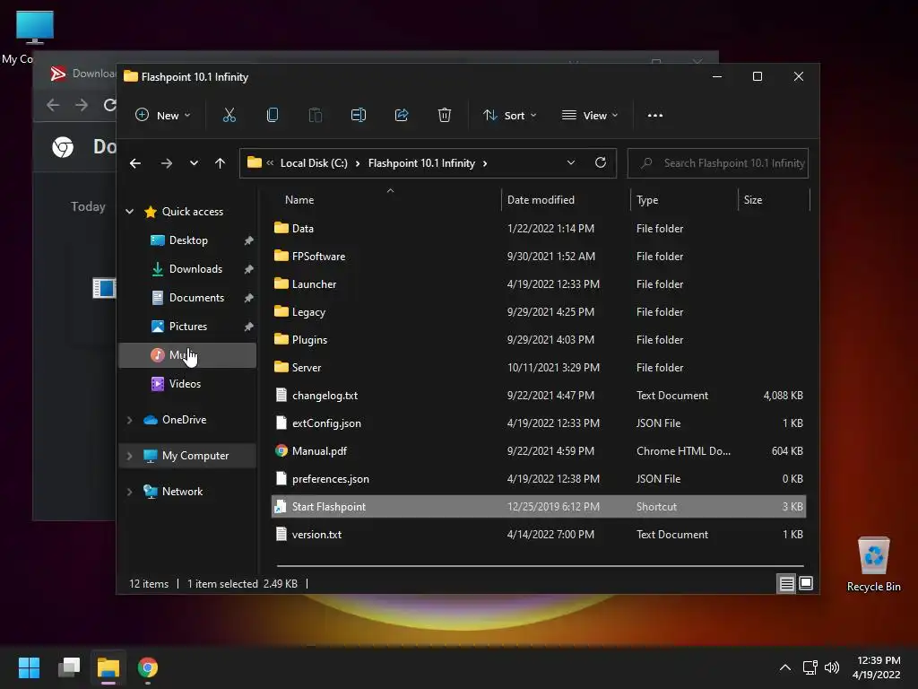Viewport: 918px width, 689px height.
Task: Open network status icon in system tray
Action: (x=810, y=667)
